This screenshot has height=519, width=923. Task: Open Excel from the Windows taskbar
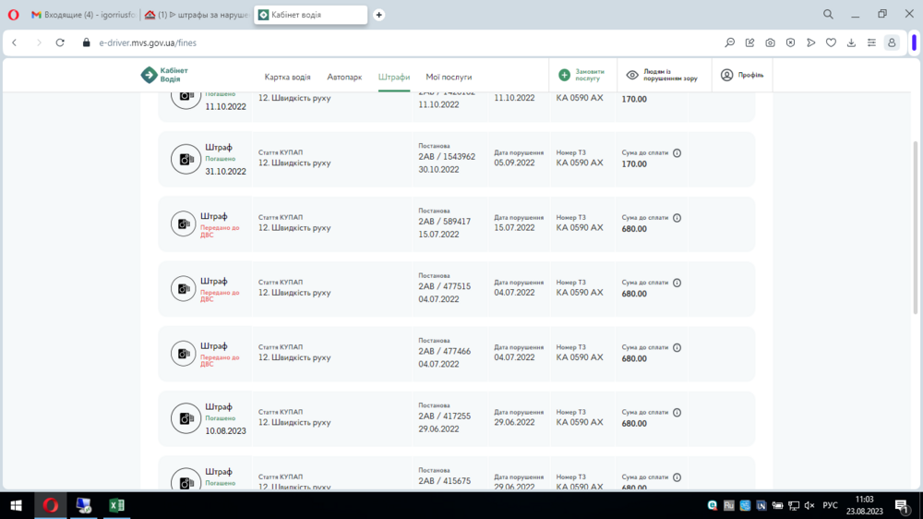[x=116, y=505]
